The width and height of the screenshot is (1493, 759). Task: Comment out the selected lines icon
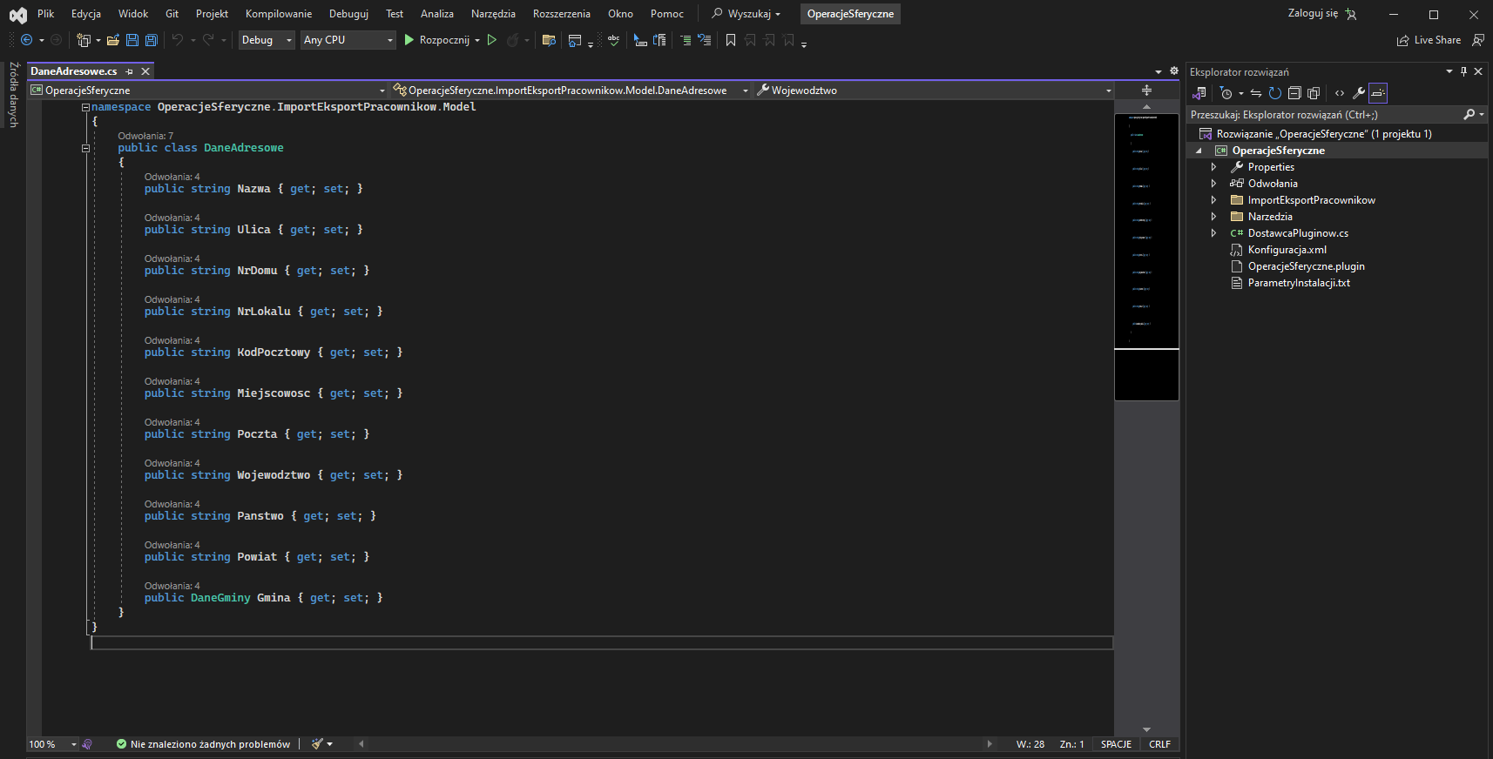point(686,40)
